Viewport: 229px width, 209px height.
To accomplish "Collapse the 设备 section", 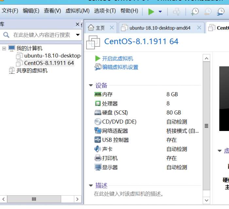I will point(91,85).
